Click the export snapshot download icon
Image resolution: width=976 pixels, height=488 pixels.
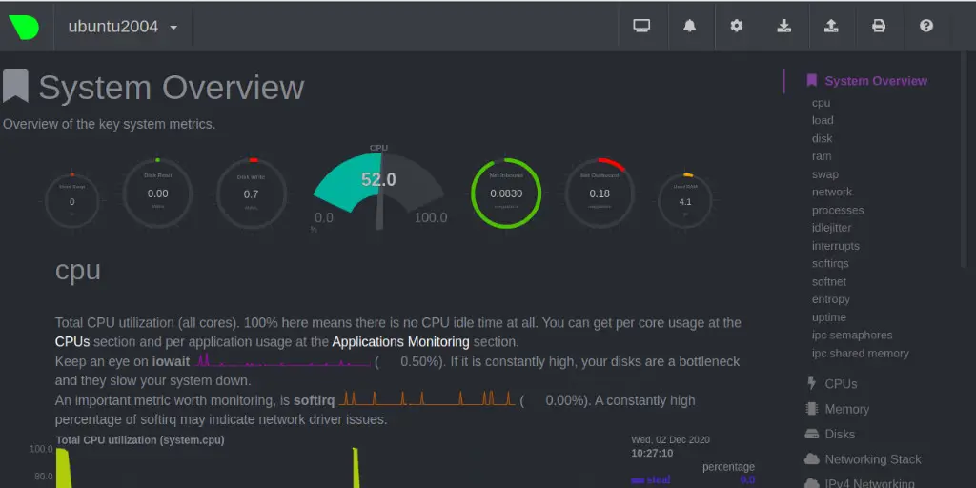tap(784, 26)
